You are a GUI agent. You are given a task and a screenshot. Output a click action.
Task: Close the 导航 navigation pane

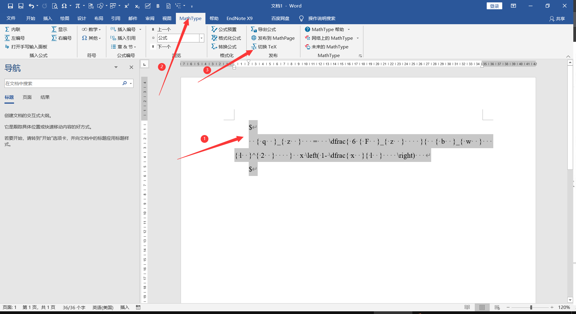(x=131, y=67)
